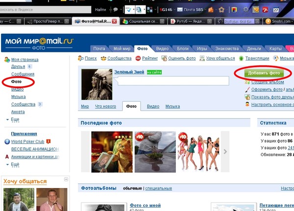Click the red A icon for Анимации и картинки
This screenshot has height=211, width=294.
point(7,157)
